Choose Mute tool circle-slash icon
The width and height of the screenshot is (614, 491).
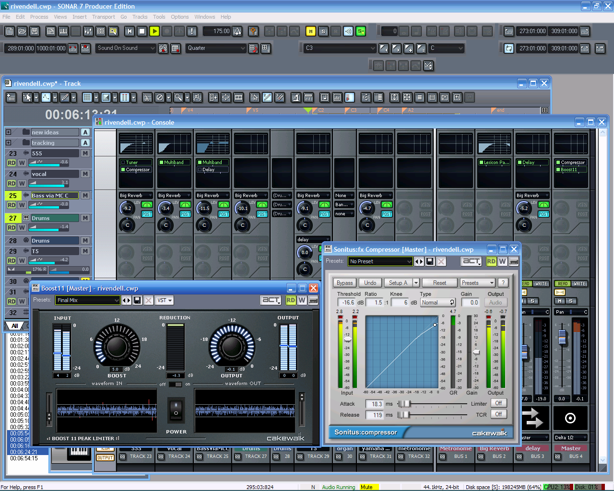(x=160, y=97)
